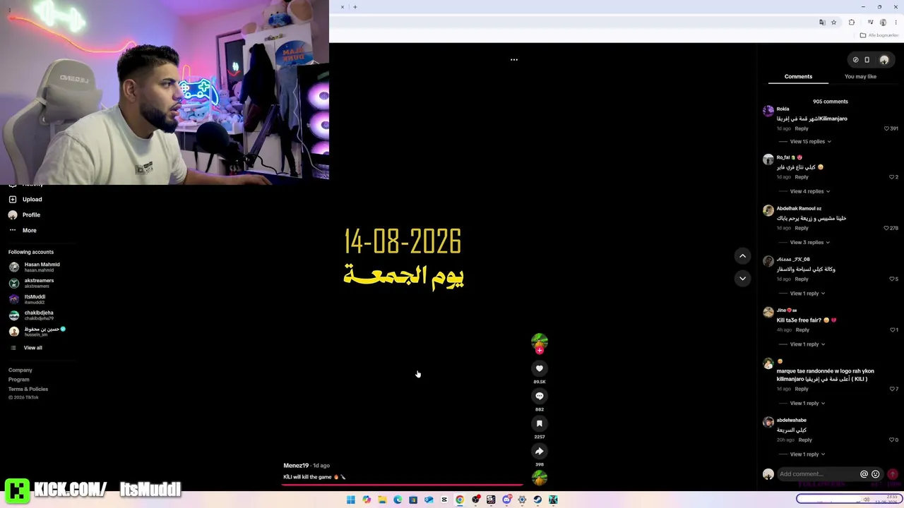Go to the next video with down arrow
The width and height of the screenshot is (904, 508).
[x=742, y=278]
